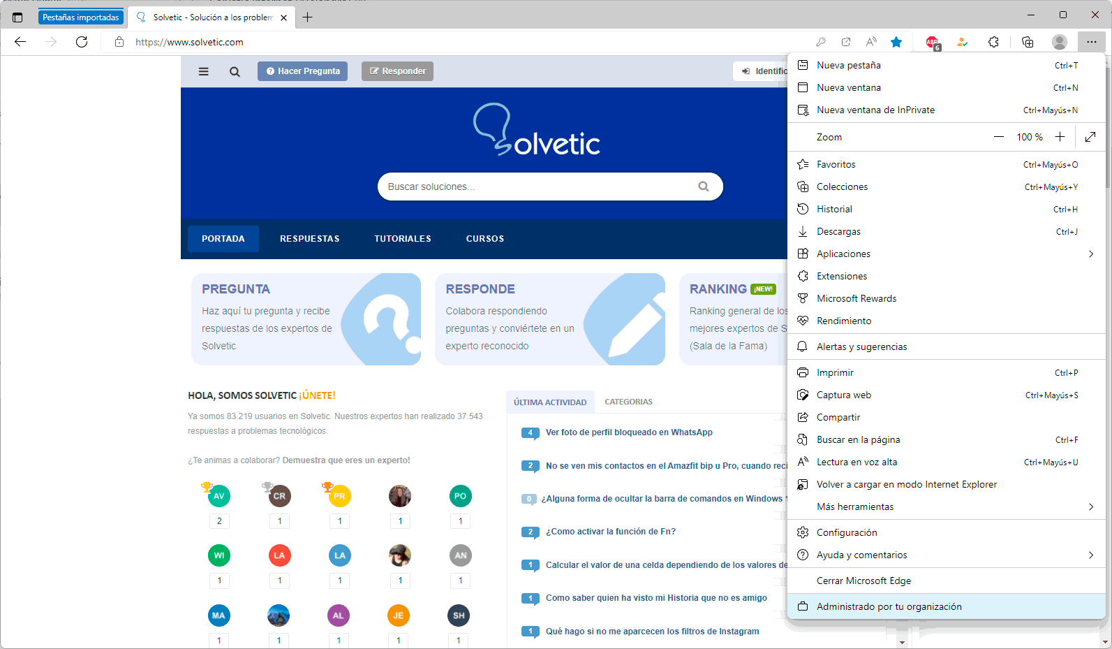Reload the page with the refresh icon
The image size is (1112, 649).
[x=82, y=42]
